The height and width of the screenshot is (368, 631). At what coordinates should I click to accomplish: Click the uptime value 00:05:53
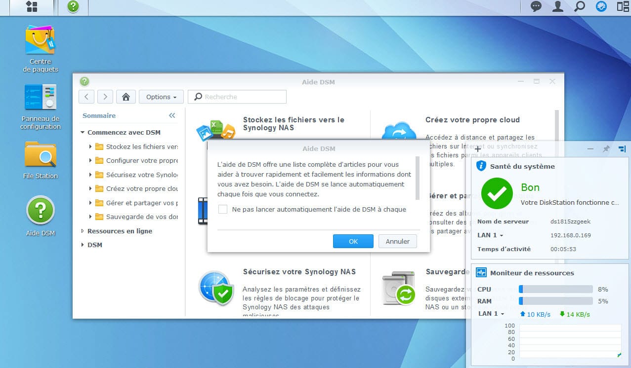click(563, 249)
